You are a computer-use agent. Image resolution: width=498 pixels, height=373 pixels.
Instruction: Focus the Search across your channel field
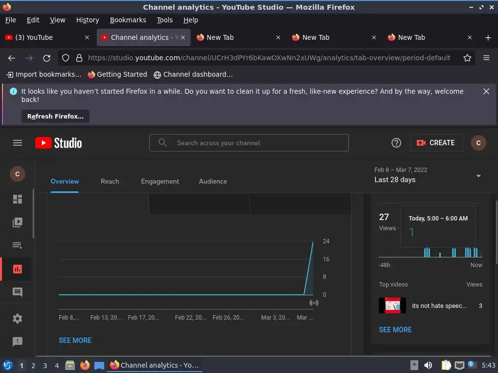(x=249, y=143)
